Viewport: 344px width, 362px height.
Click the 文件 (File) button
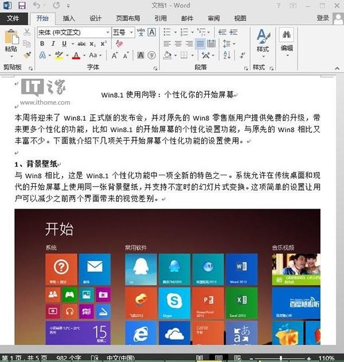13,18
